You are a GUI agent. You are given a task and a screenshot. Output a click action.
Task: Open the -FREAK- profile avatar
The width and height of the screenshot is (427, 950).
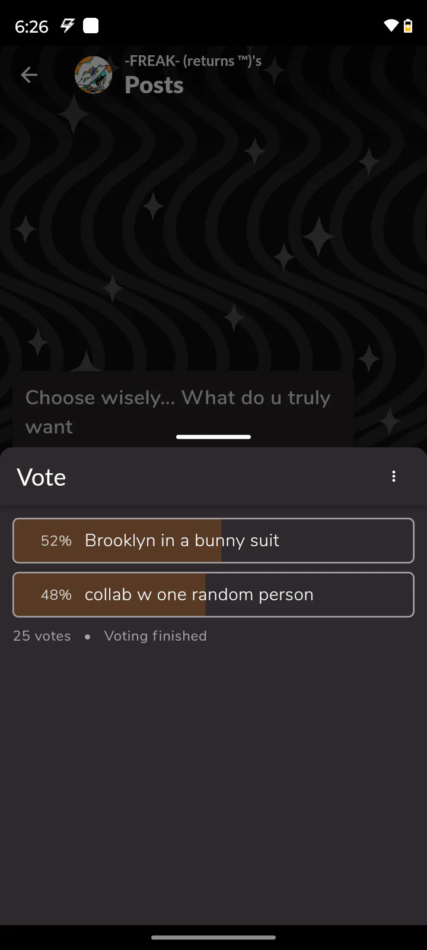point(93,75)
